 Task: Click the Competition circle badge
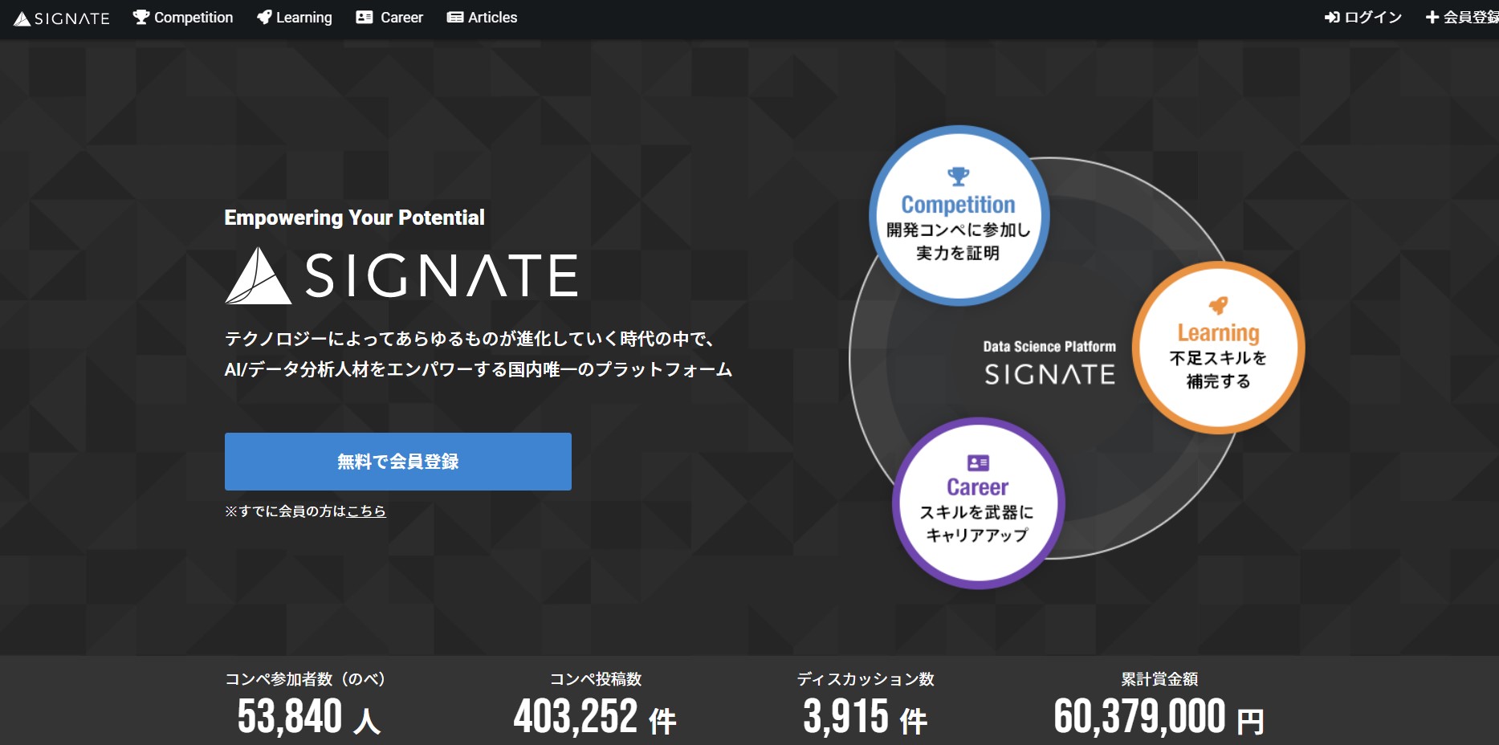click(958, 215)
